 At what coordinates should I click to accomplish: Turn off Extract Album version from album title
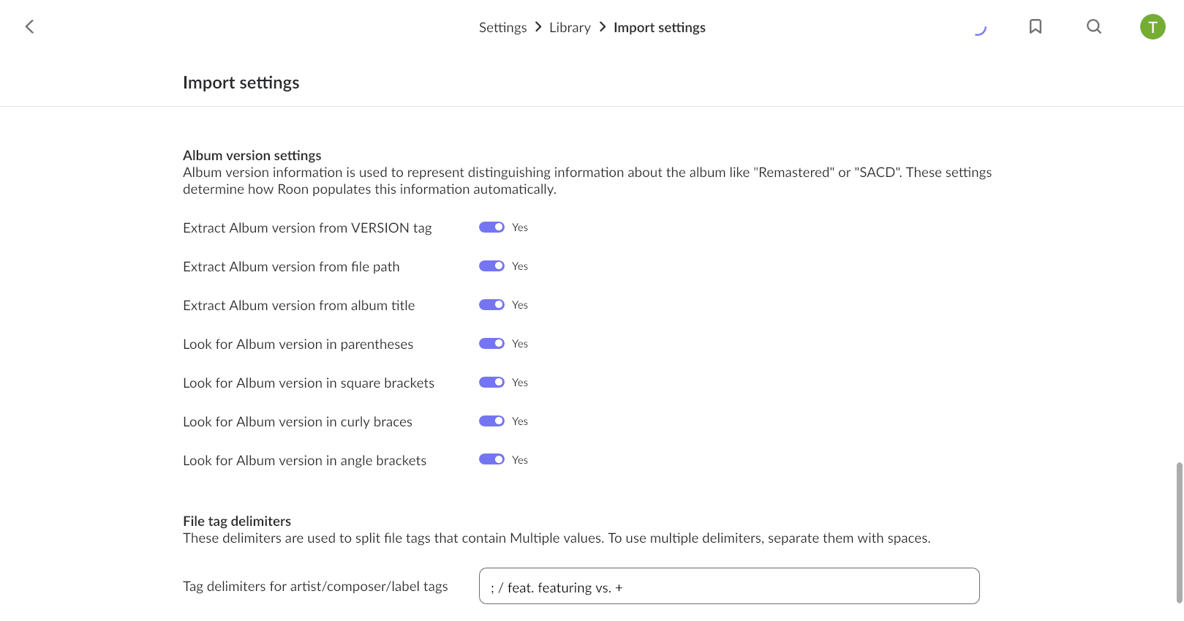(x=491, y=305)
